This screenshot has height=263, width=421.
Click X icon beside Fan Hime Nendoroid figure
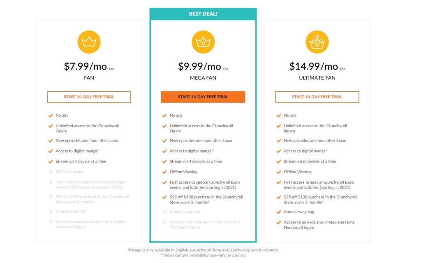51,222
